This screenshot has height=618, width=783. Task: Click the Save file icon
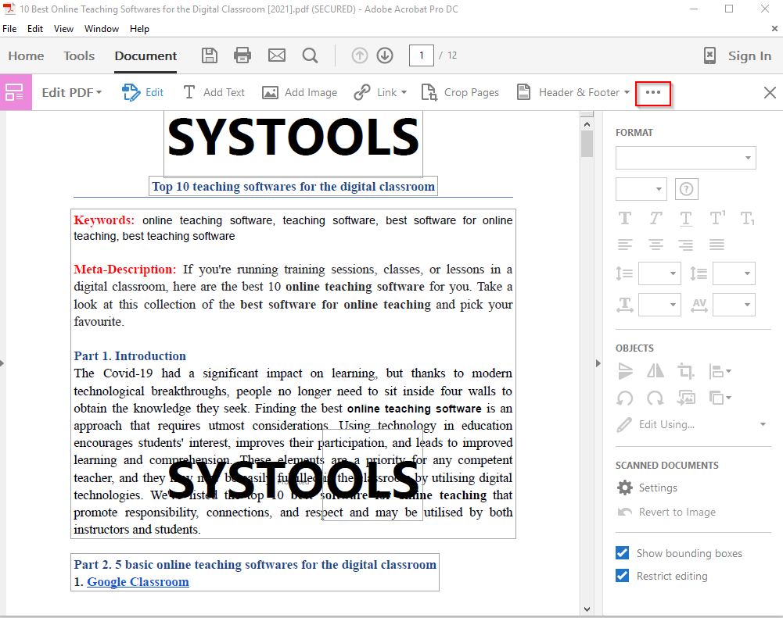coord(209,55)
